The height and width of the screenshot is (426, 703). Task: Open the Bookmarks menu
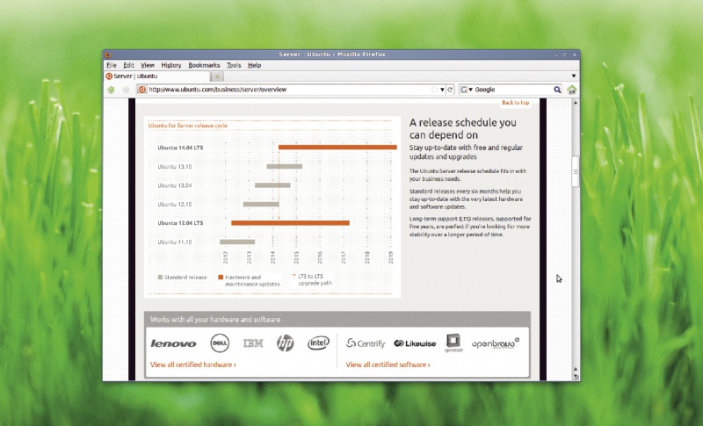tap(204, 65)
